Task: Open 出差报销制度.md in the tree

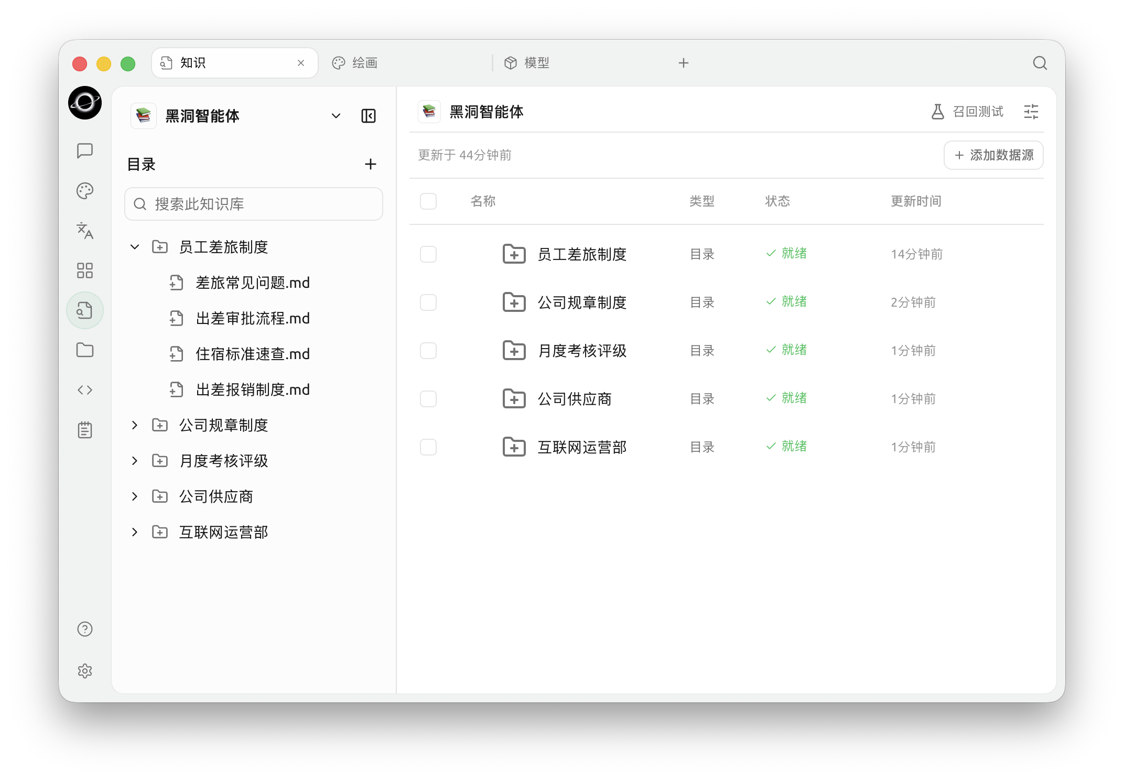Action: pos(253,389)
